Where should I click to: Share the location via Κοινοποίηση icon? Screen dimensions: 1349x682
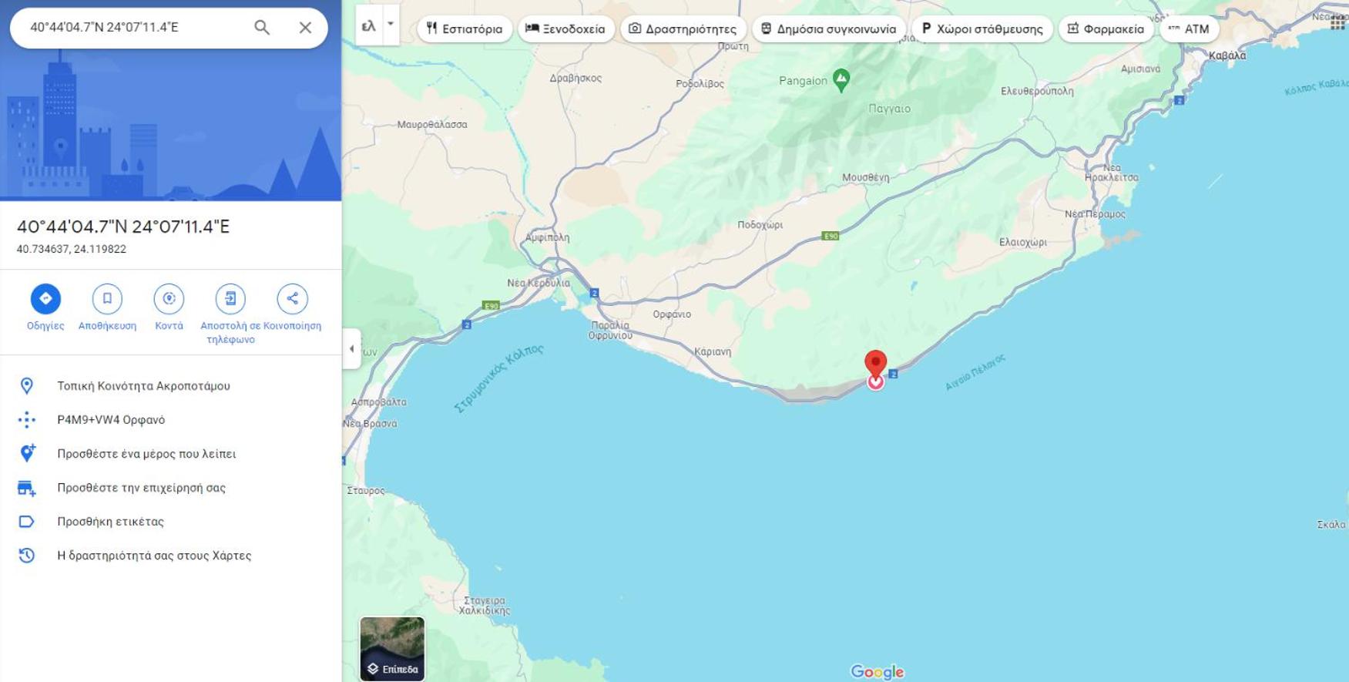(x=292, y=299)
